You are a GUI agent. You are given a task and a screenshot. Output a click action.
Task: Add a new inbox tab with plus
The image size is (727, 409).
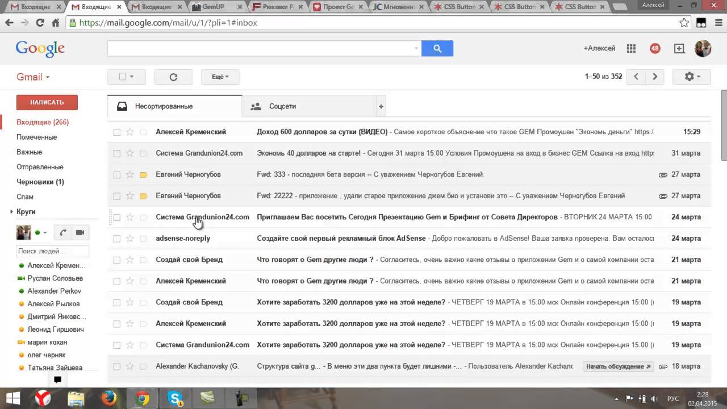tap(381, 106)
